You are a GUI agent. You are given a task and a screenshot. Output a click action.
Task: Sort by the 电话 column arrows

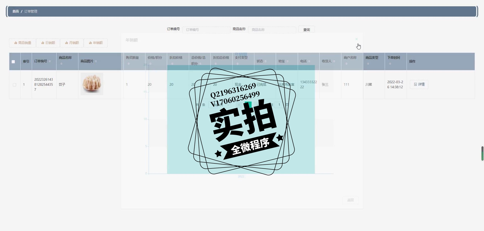coord(309,61)
